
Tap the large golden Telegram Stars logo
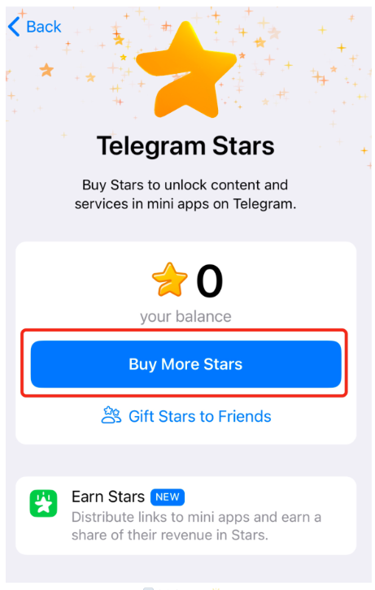[x=186, y=70]
